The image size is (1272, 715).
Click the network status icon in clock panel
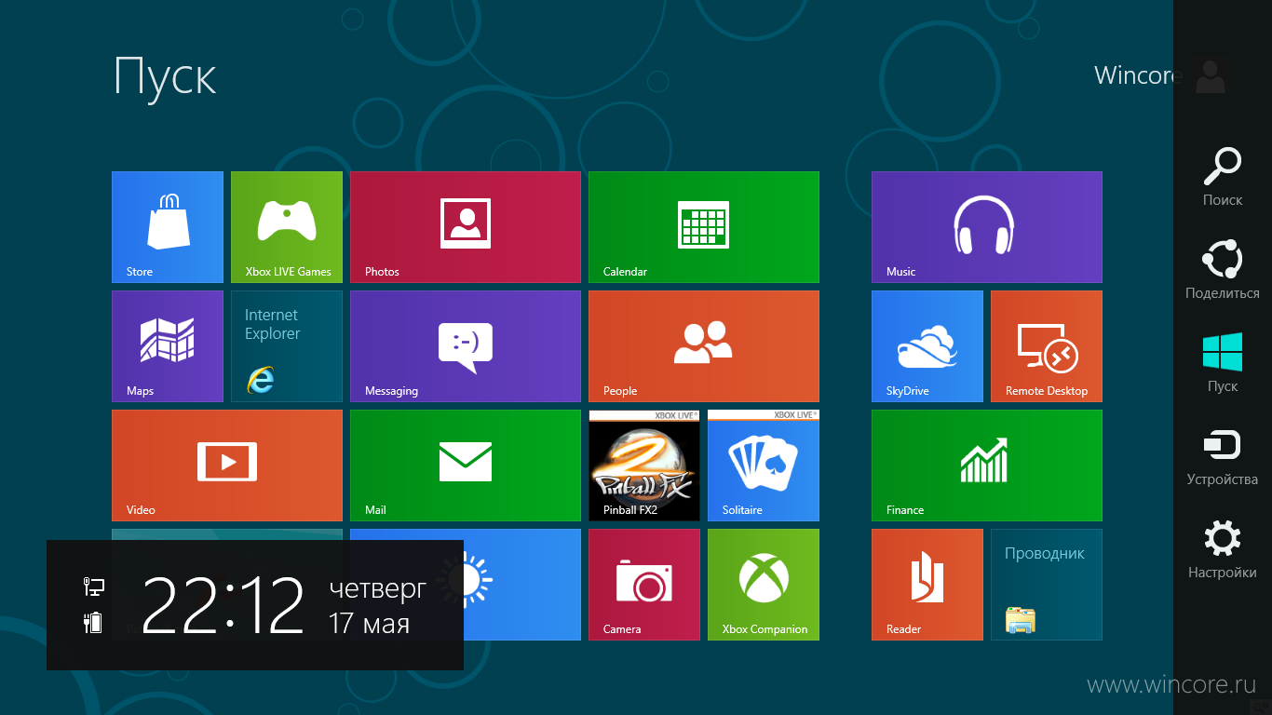pyautogui.click(x=93, y=587)
